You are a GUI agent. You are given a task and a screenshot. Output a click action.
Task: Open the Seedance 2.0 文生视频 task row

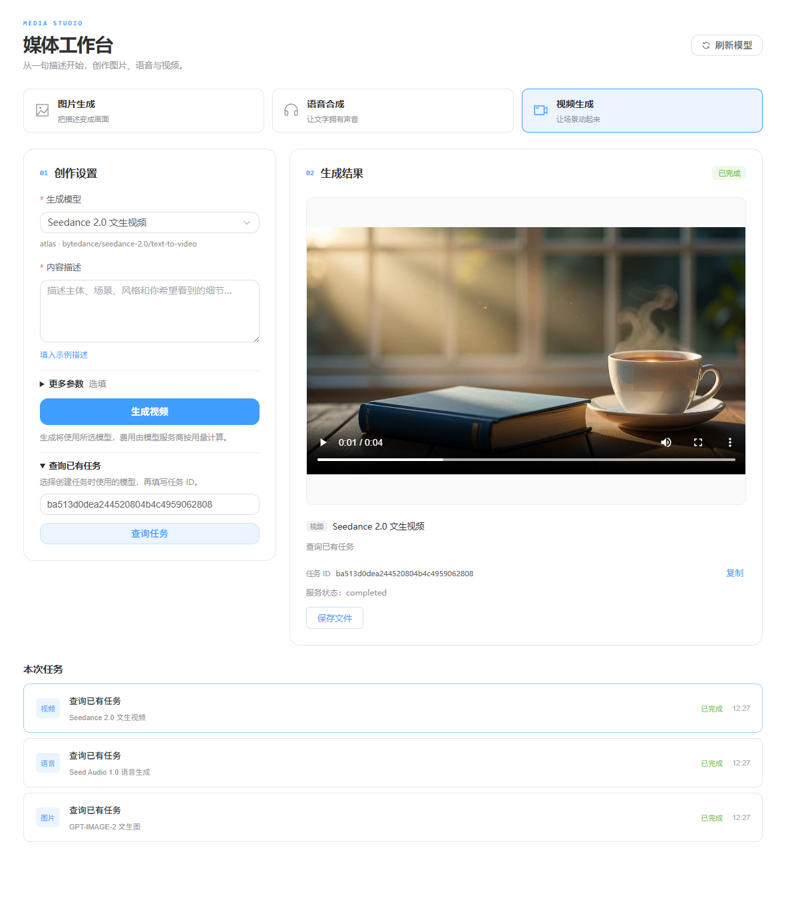coord(393,708)
